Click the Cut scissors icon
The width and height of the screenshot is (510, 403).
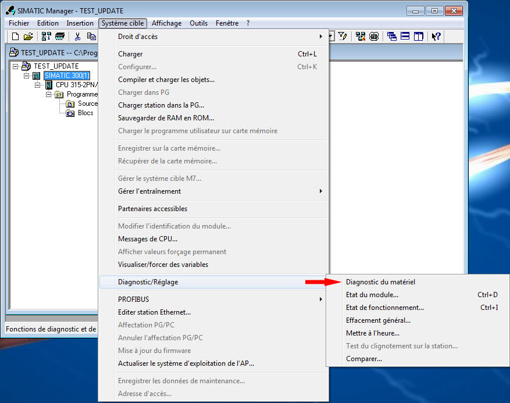[77, 37]
